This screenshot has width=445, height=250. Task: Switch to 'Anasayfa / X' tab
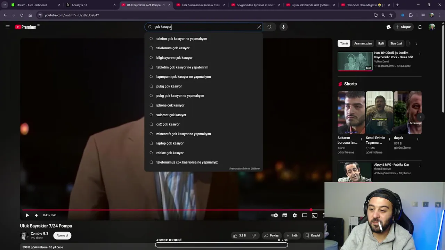[x=91, y=5]
